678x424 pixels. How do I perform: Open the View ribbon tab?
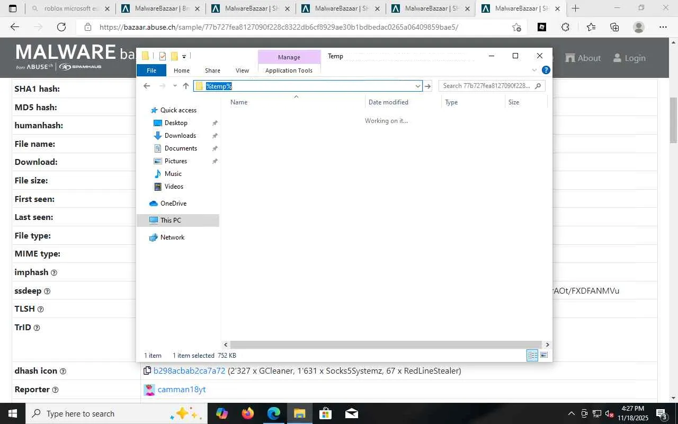242,70
